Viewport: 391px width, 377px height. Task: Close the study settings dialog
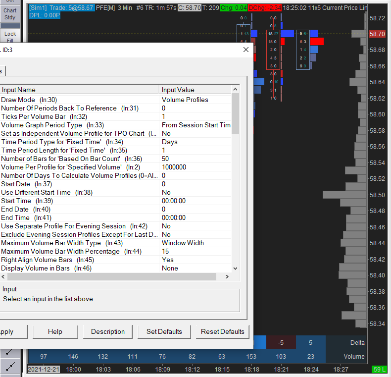pyautogui.click(x=246, y=50)
